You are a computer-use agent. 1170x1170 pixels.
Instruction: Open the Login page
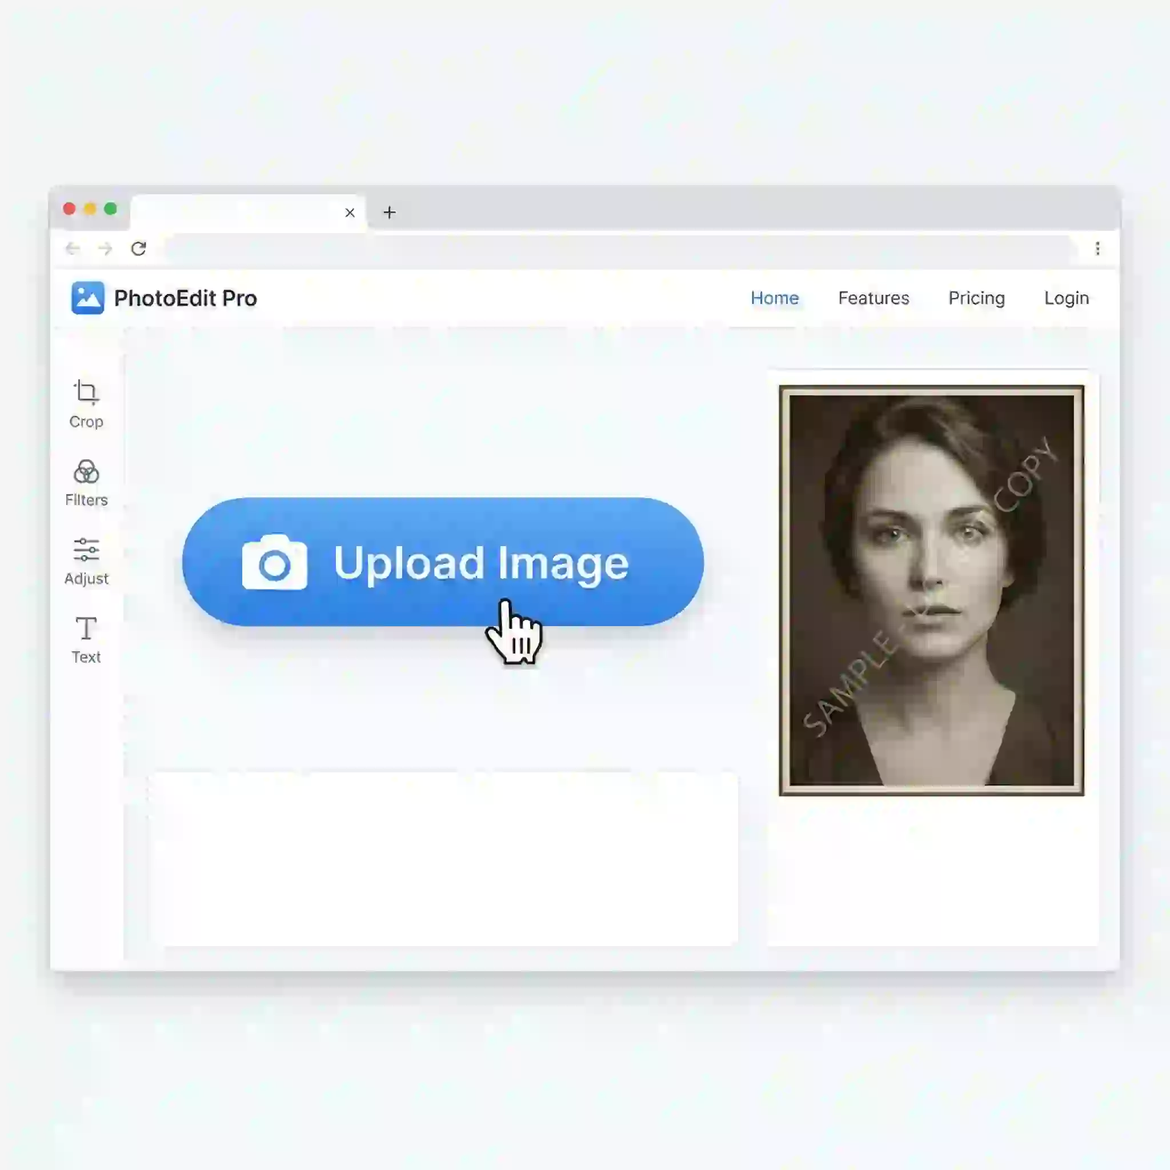(x=1066, y=298)
